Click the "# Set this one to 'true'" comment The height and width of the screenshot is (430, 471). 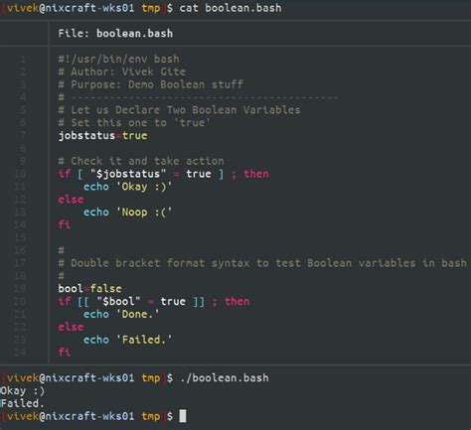(134, 123)
